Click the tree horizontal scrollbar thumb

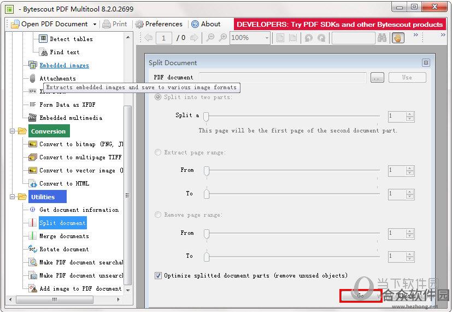55,299
